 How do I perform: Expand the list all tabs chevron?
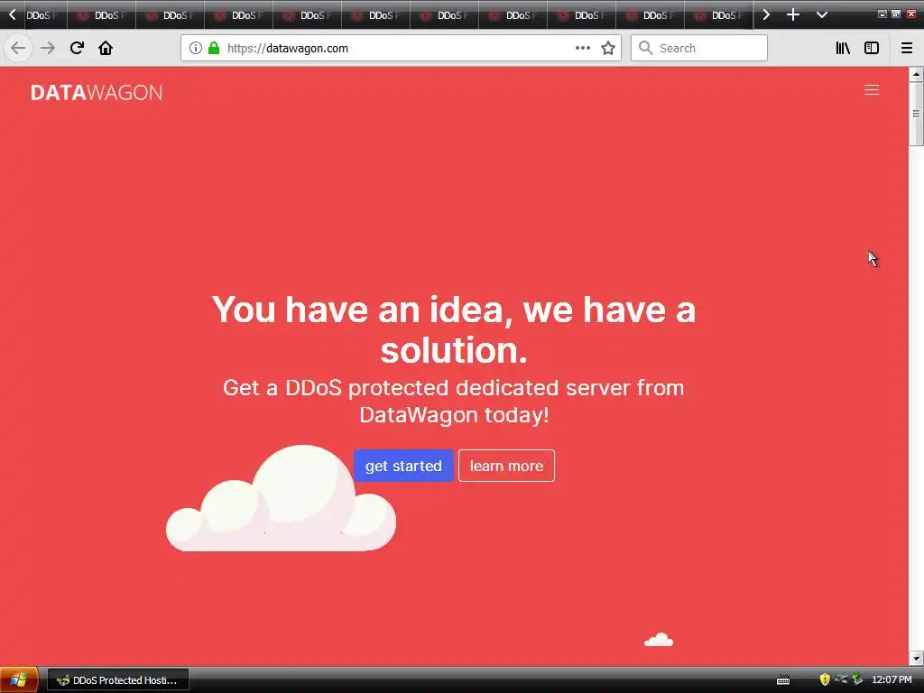tap(822, 14)
